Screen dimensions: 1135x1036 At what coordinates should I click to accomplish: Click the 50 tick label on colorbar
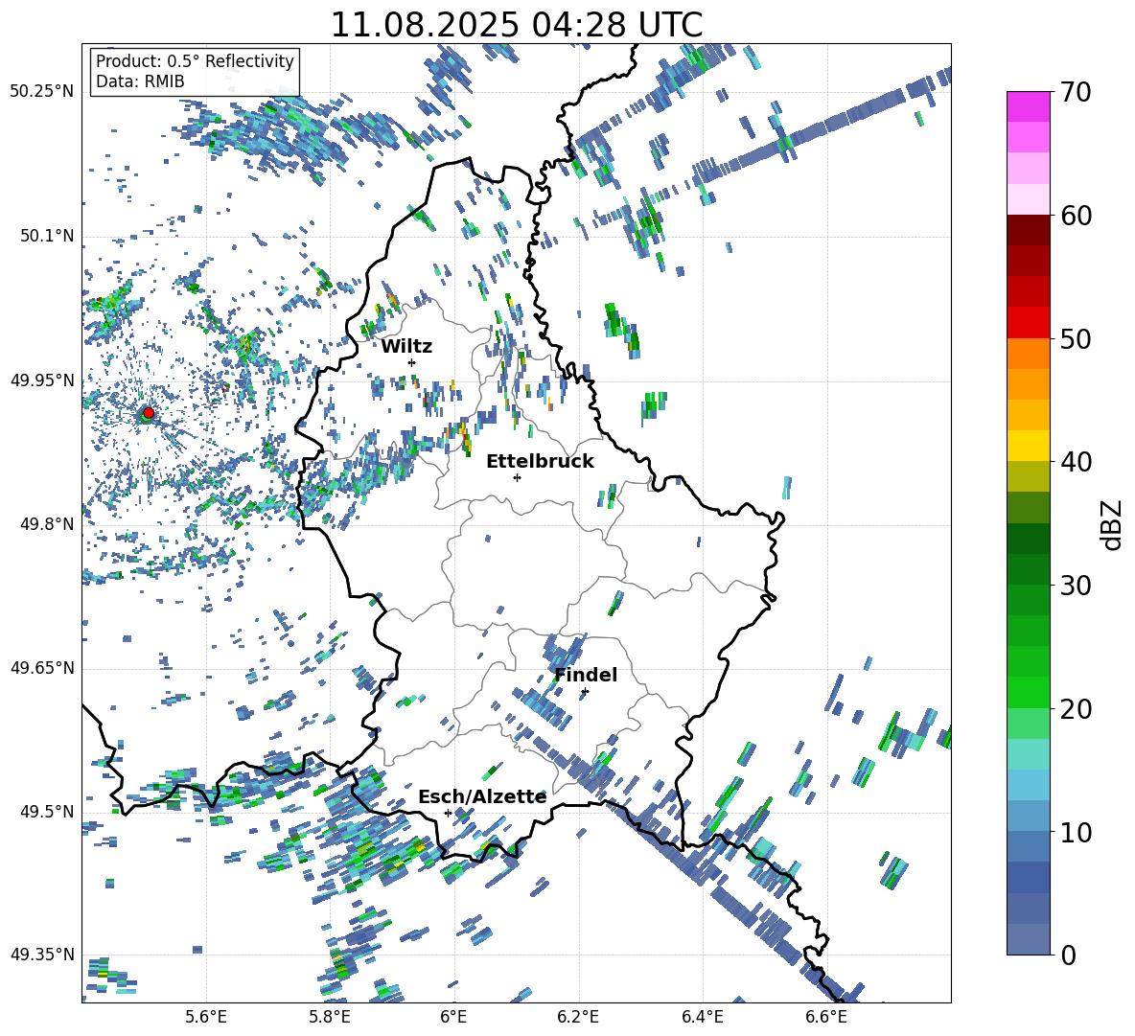[x=1077, y=339]
